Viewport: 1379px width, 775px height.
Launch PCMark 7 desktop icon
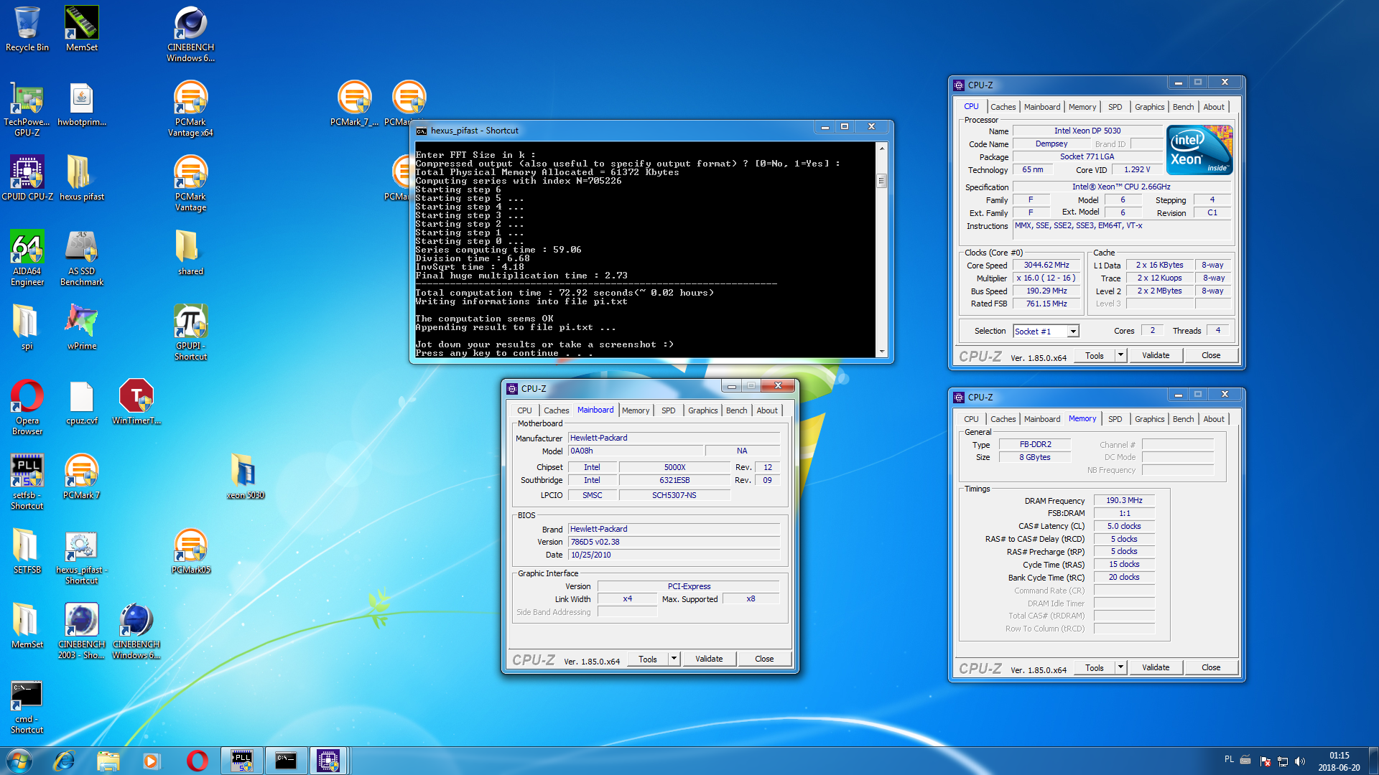[82, 476]
